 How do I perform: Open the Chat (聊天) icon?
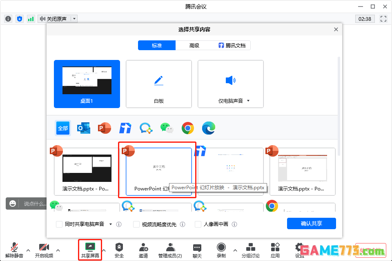[x=197, y=247]
